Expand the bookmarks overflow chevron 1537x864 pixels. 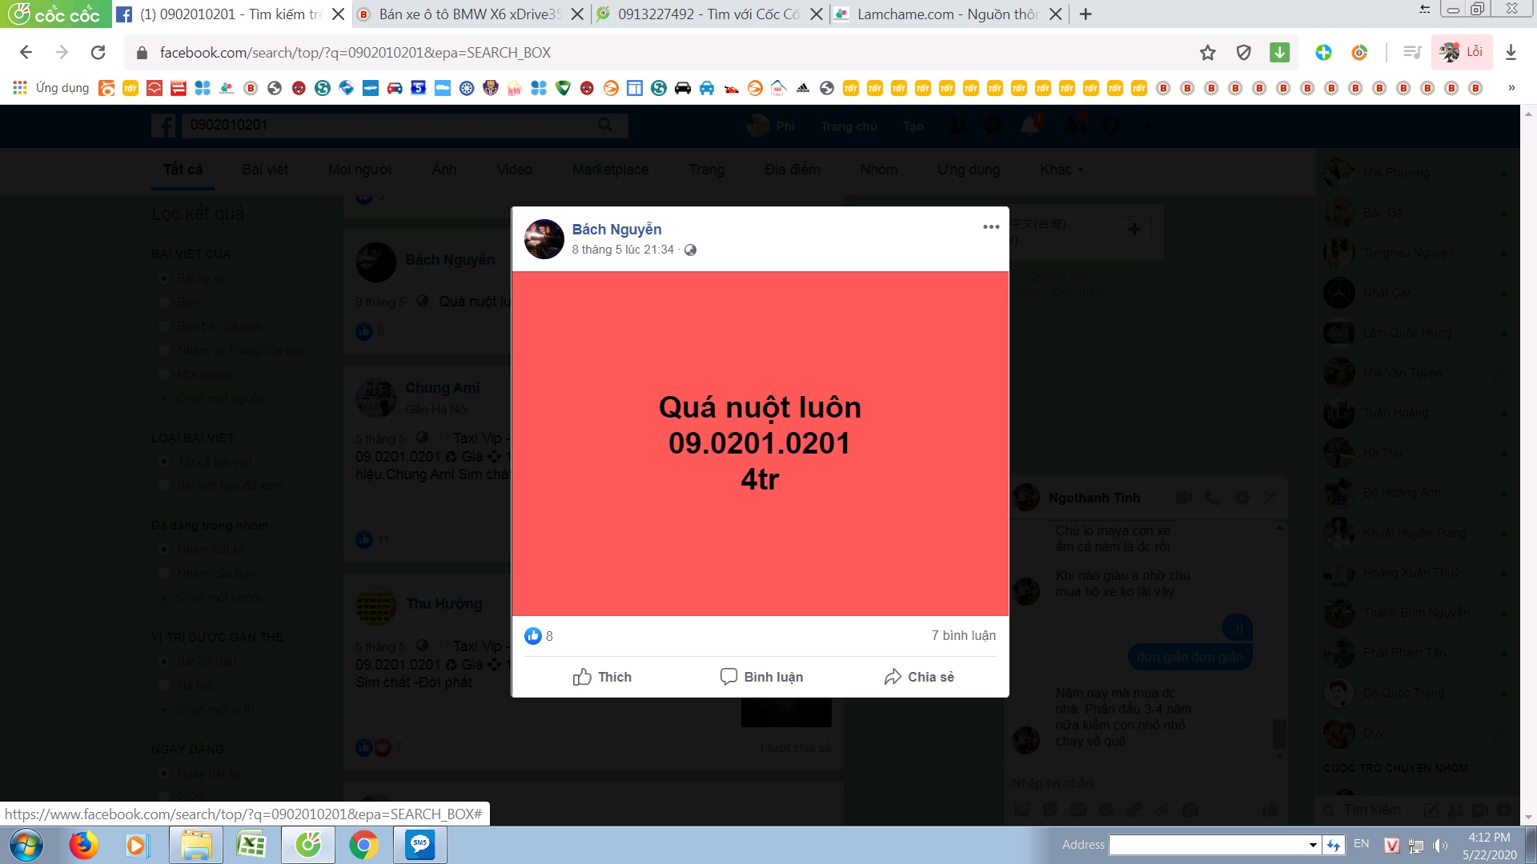click(1511, 88)
